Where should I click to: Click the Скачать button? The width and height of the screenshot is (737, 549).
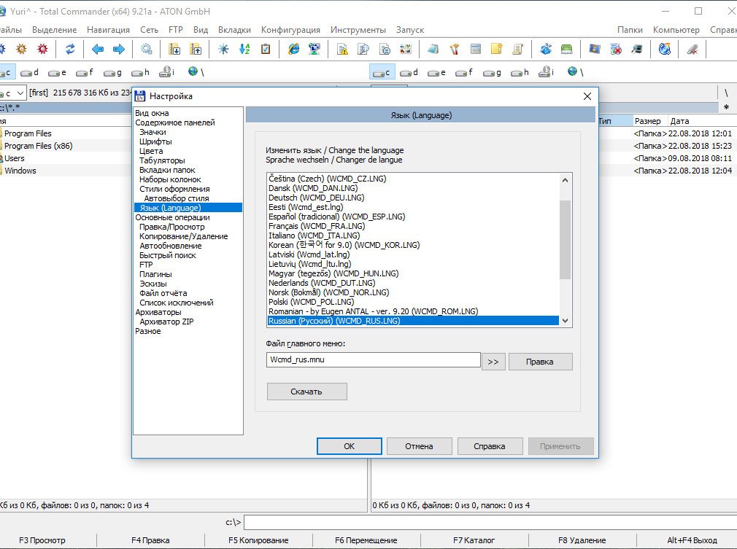[307, 392]
